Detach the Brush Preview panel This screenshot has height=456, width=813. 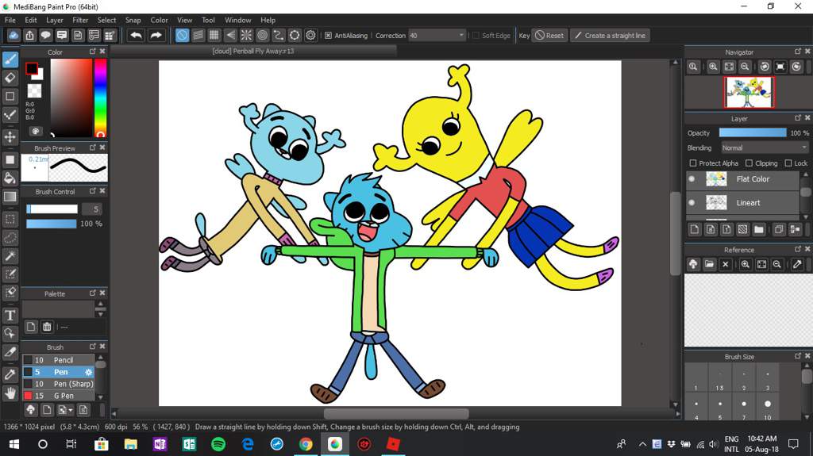click(92, 148)
